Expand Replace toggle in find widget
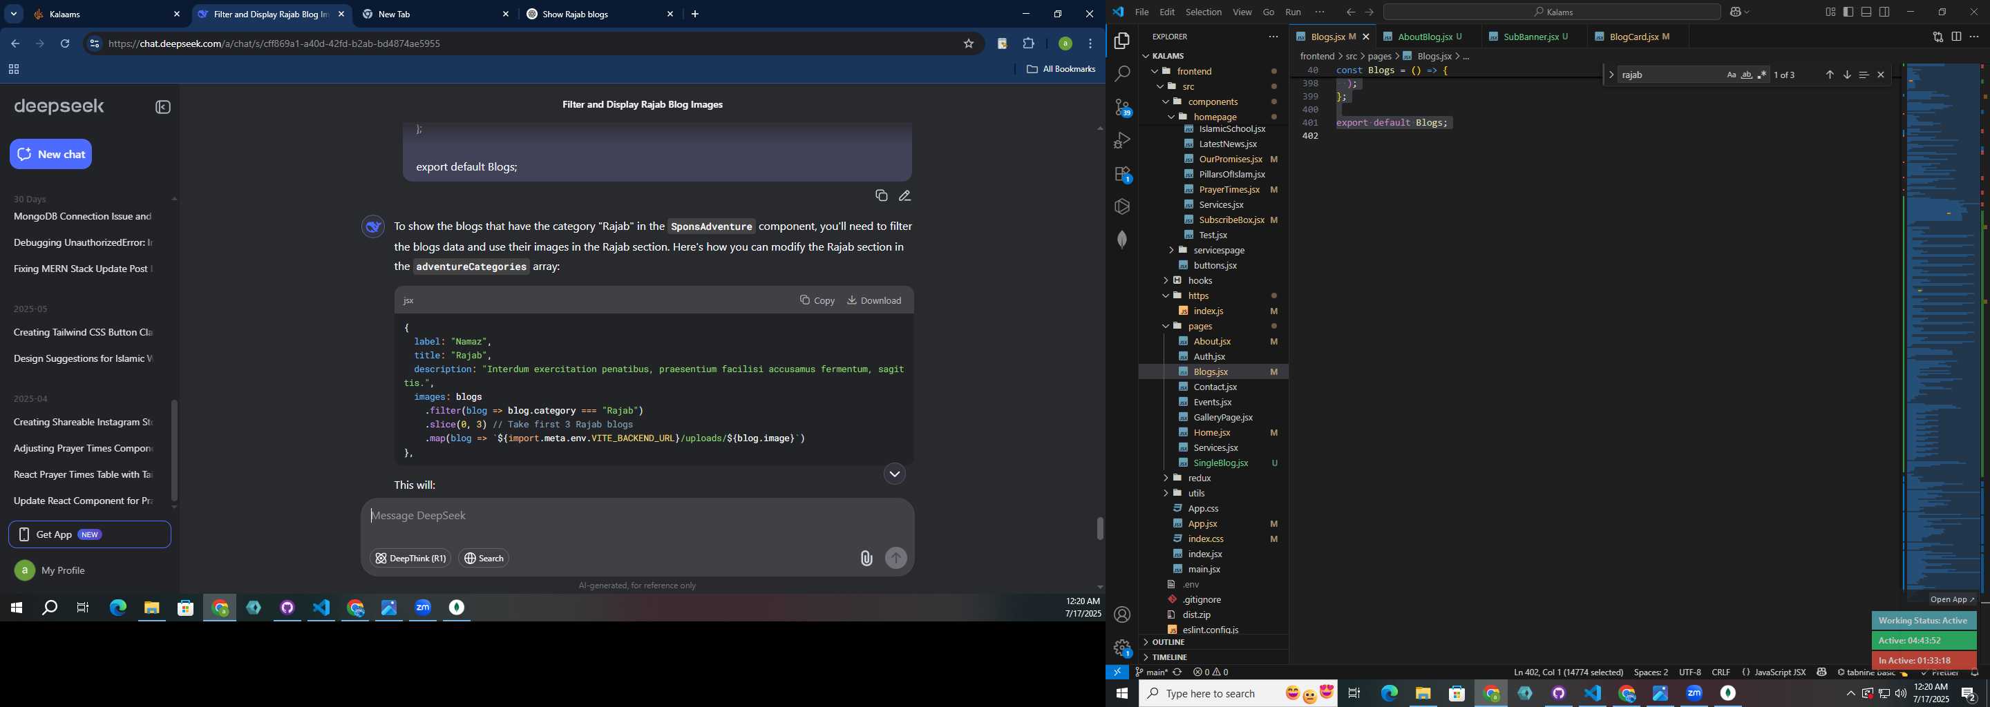Screen dimensions: 1990x707 pos(1611,75)
